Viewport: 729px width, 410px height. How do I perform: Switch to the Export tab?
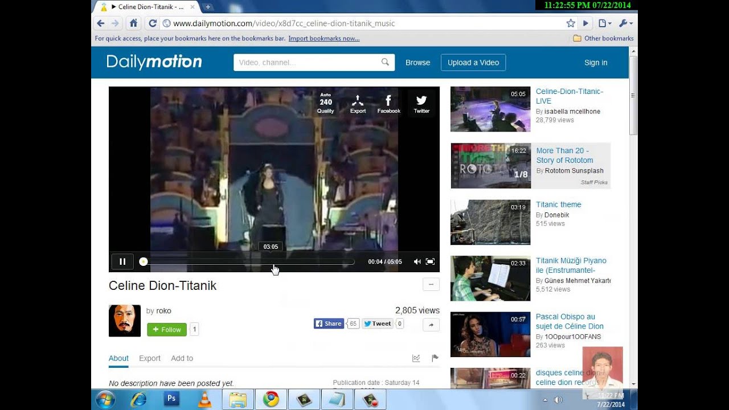[x=150, y=358]
